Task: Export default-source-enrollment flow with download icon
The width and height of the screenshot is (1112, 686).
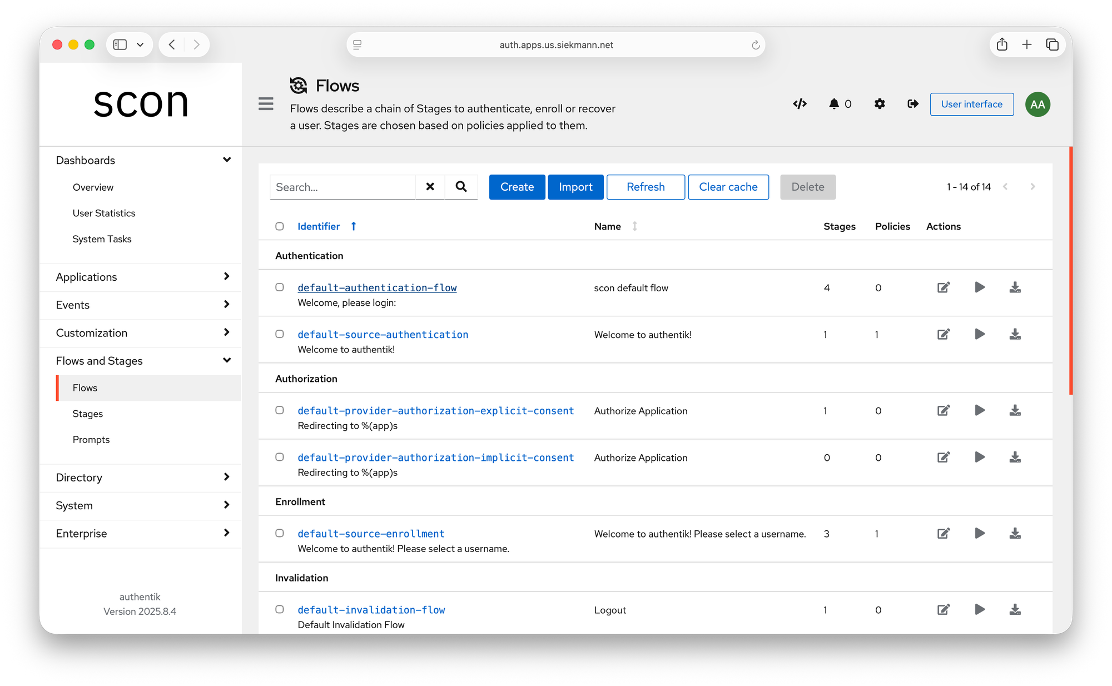Action: click(x=1015, y=534)
